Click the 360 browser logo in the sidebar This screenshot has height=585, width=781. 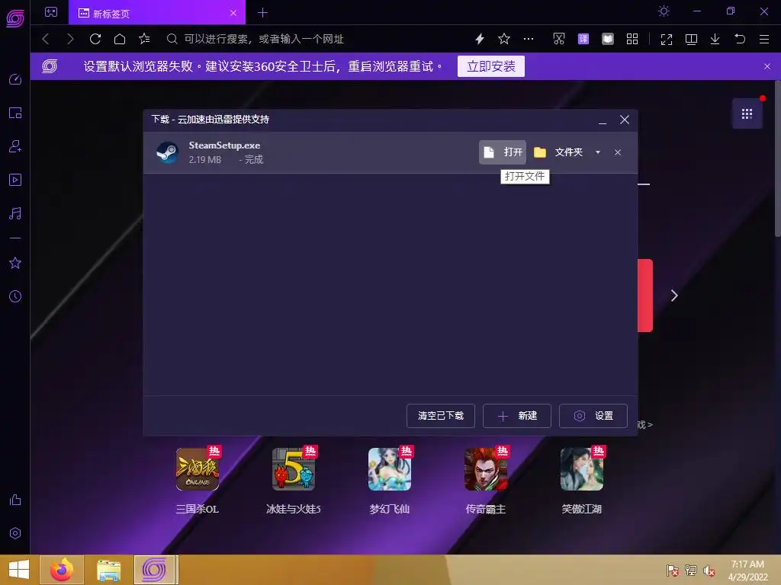(15, 18)
